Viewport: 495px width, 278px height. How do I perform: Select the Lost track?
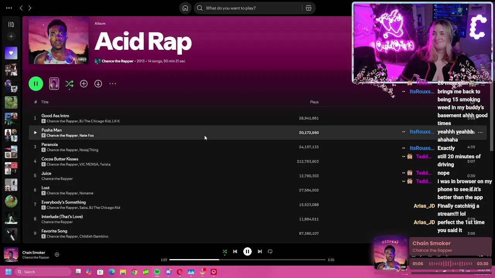point(45,188)
